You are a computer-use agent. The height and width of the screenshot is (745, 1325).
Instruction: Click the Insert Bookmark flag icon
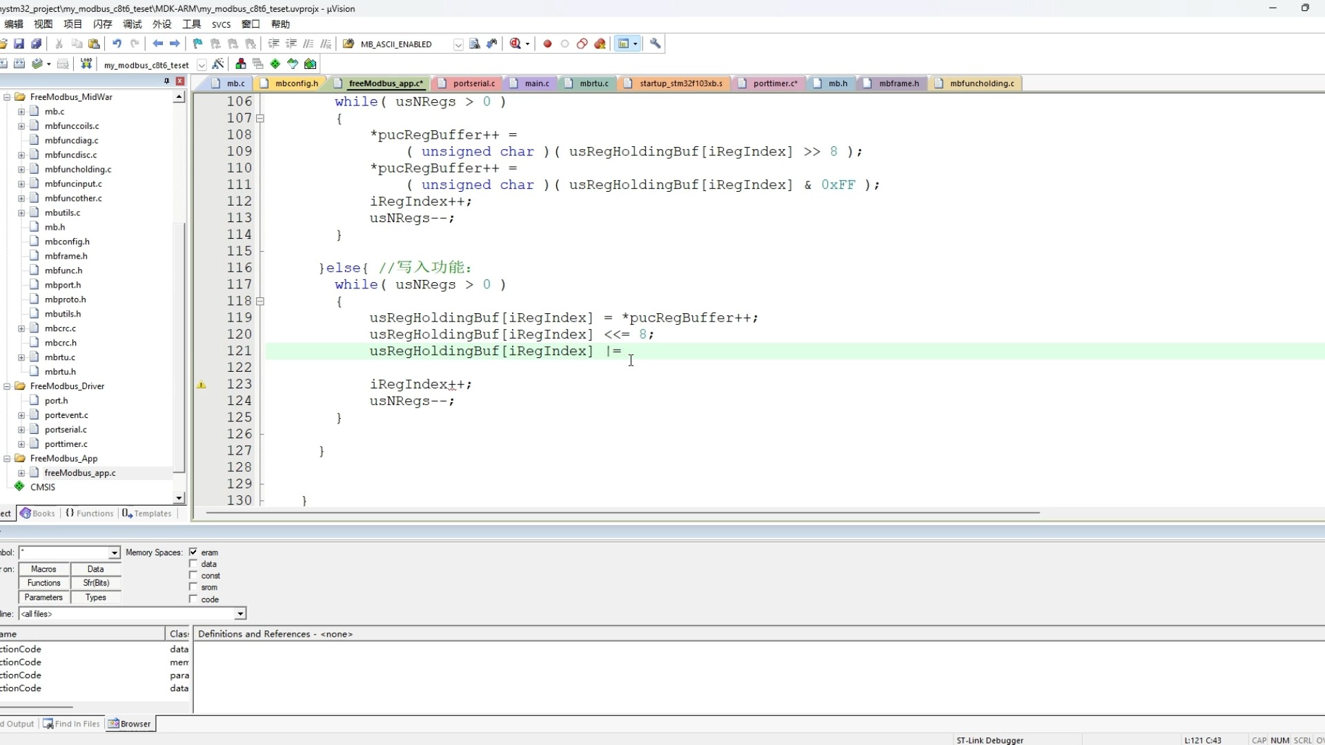click(x=197, y=43)
